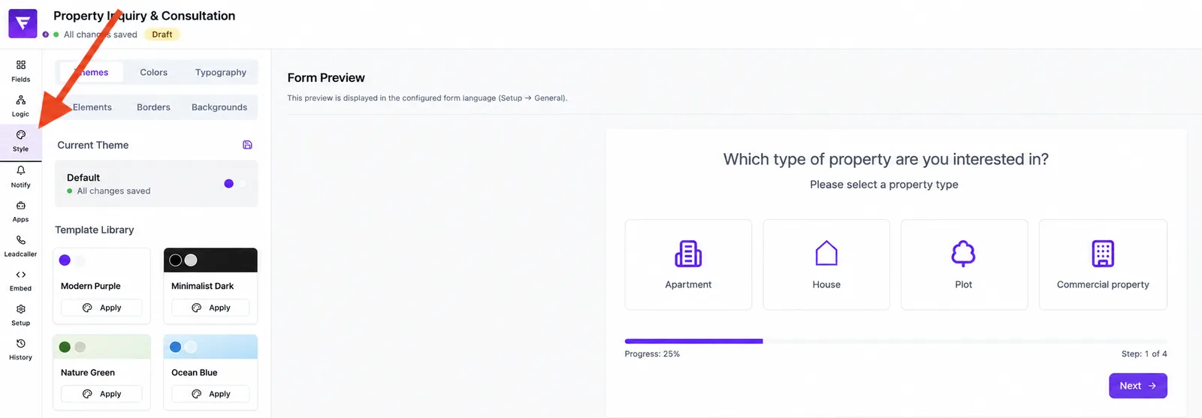Click the Draft status badge

click(162, 35)
